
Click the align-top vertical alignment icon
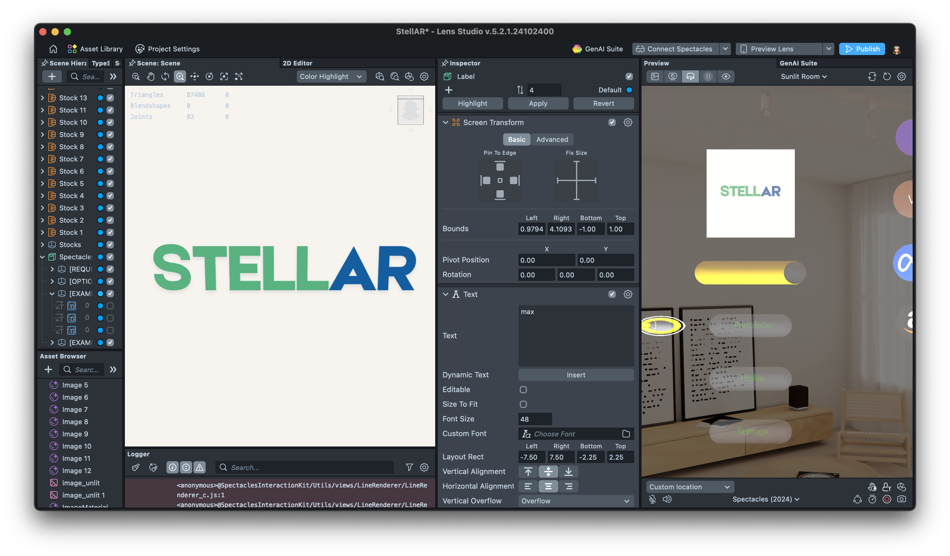coord(528,472)
